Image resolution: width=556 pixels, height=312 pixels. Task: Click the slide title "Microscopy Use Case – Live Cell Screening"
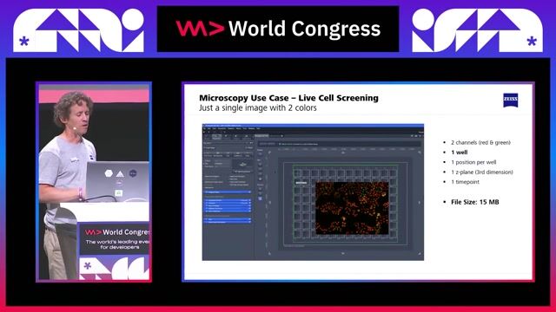point(288,98)
